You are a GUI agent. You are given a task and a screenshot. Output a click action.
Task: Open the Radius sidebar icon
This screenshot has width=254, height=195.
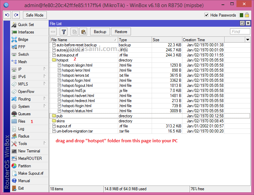[14, 136]
